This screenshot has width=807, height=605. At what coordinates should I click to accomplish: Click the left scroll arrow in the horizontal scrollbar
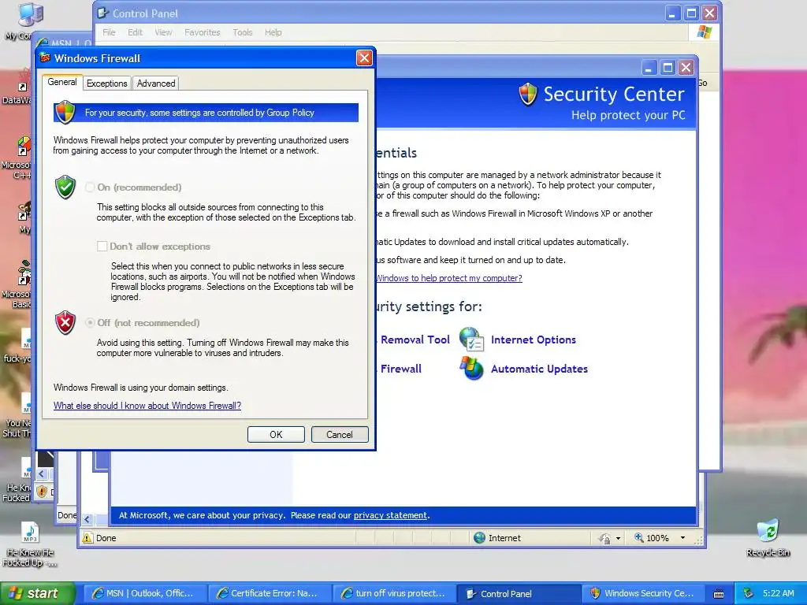coord(87,520)
